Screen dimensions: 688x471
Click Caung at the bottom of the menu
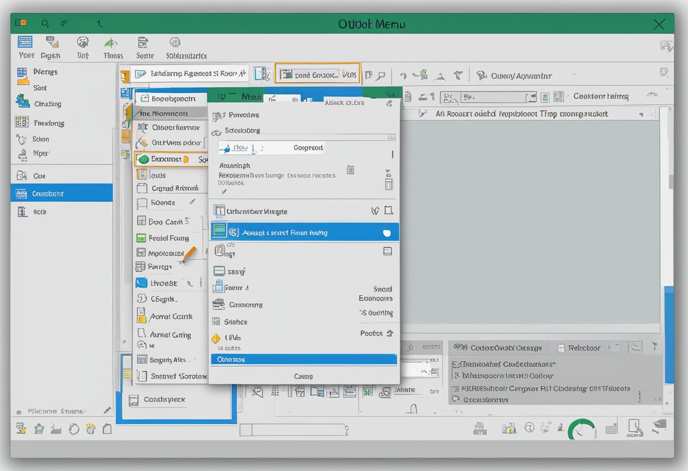pyautogui.click(x=304, y=376)
